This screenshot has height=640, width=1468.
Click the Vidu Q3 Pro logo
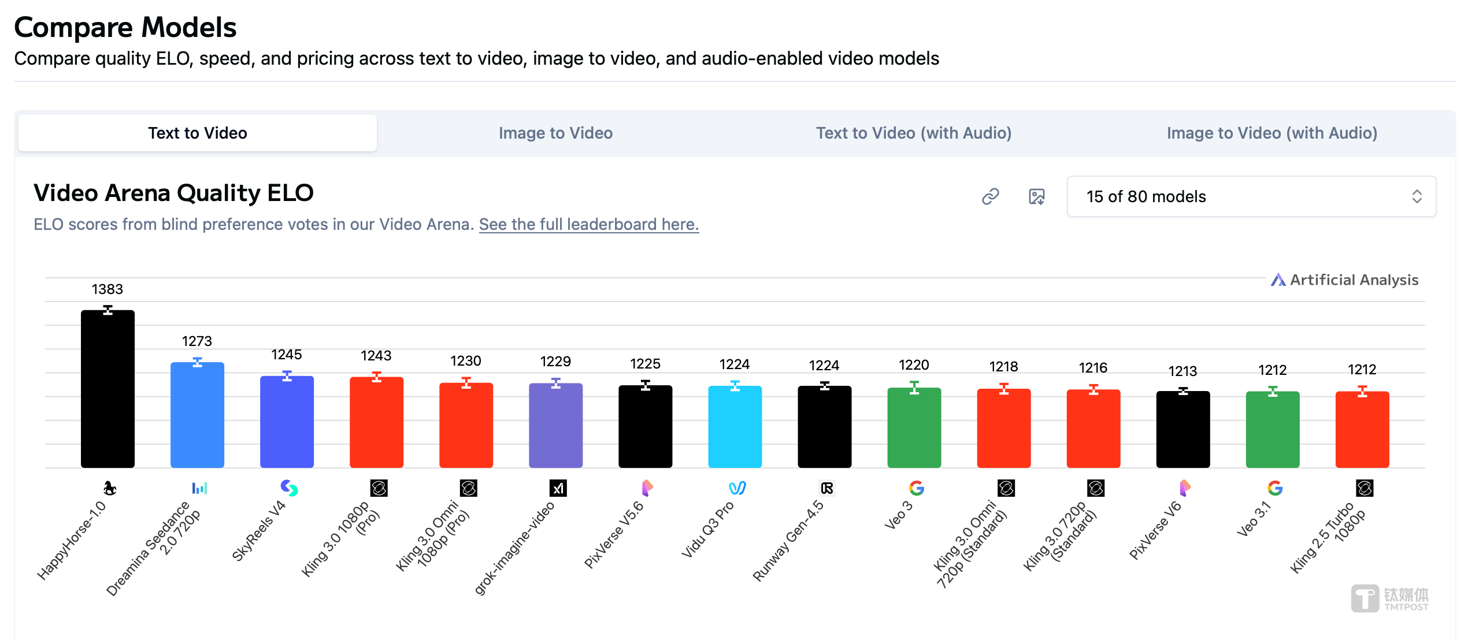tap(737, 488)
